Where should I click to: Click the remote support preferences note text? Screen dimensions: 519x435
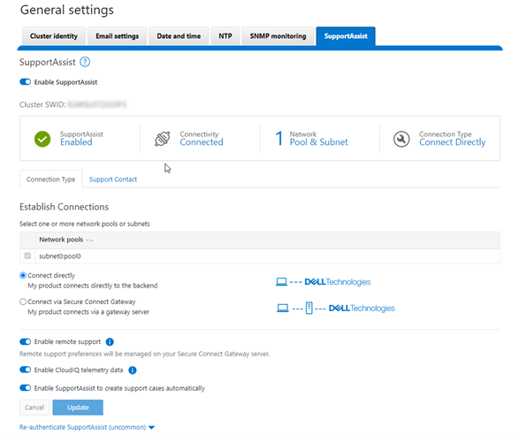[145, 354]
